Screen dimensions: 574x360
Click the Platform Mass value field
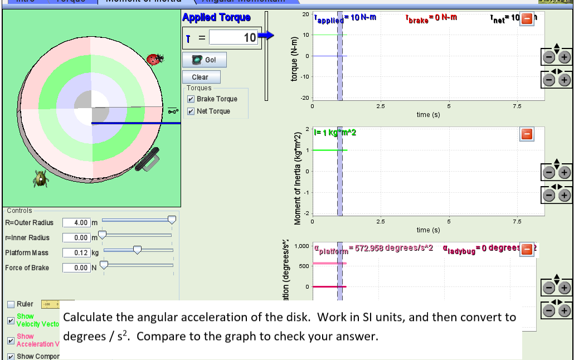click(x=76, y=252)
